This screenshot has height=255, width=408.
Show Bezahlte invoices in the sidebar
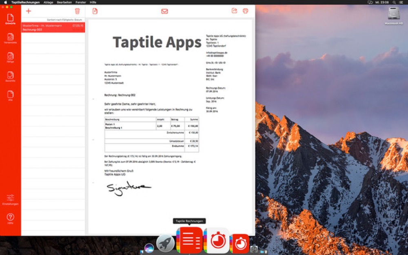pyautogui.click(x=10, y=77)
